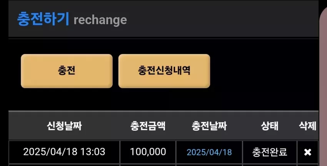Select the 2025/04/18 13:03 request date cell
The image size is (327, 166).
tap(64, 152)
